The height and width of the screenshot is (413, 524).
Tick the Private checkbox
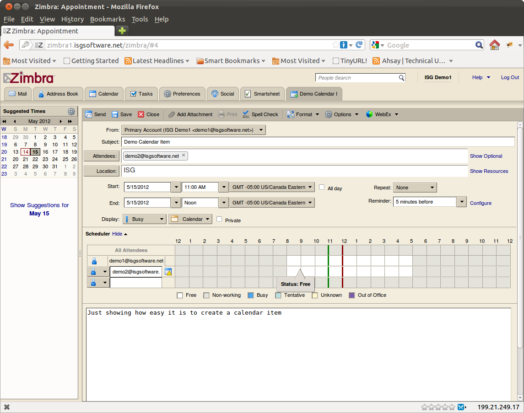coord(219,219)
